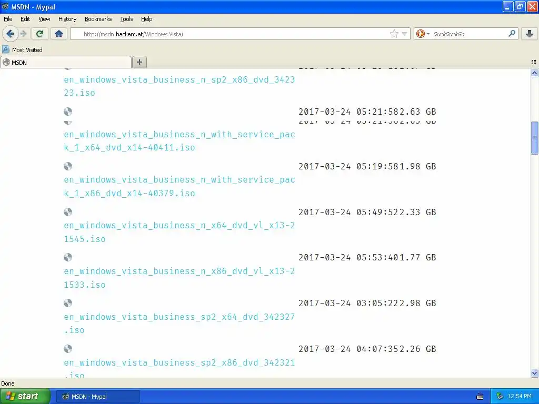Click disc icon beside 2.26 GB entry

point(68,349)
